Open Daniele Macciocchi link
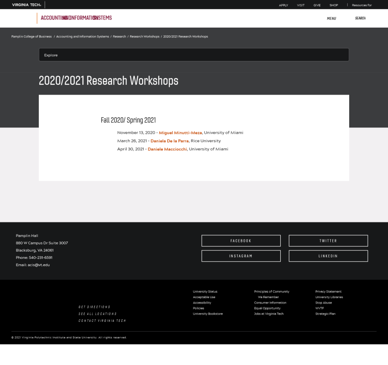Screen dimensions: 388x365 point(167,149)
